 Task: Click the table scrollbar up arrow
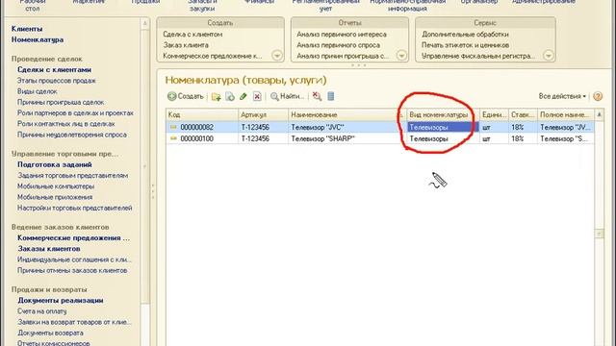tap(599, 114)
